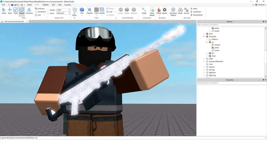Open the UI Editor

click(x=74, y=12)
